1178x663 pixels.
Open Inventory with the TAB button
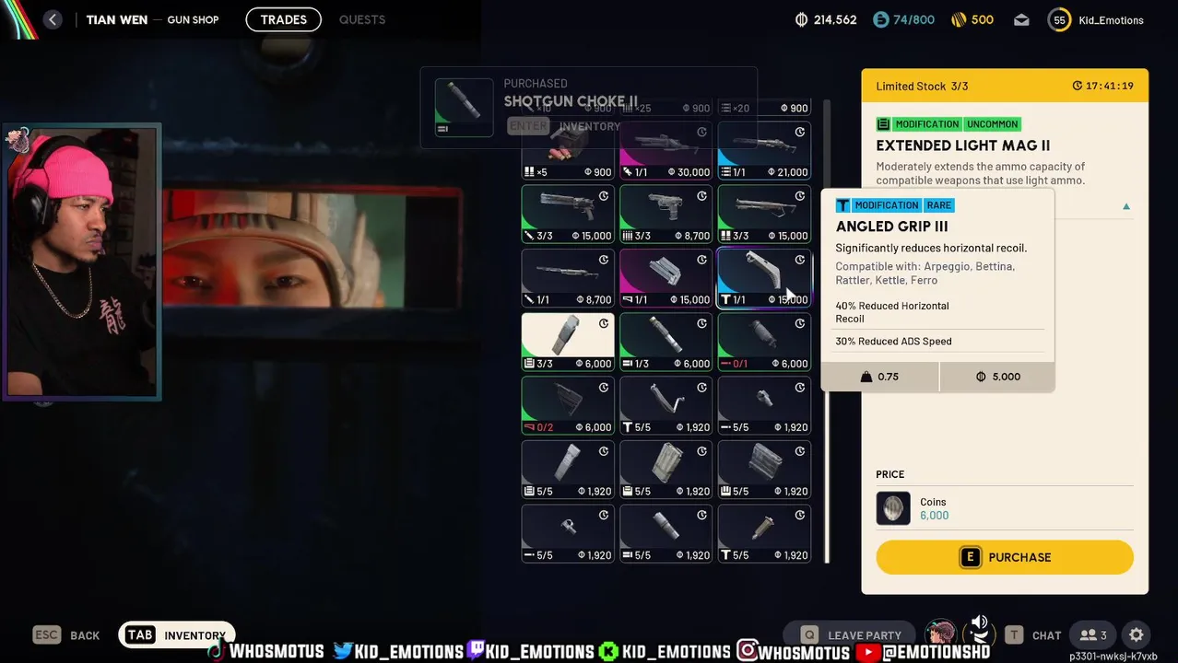tap(176, 635)
